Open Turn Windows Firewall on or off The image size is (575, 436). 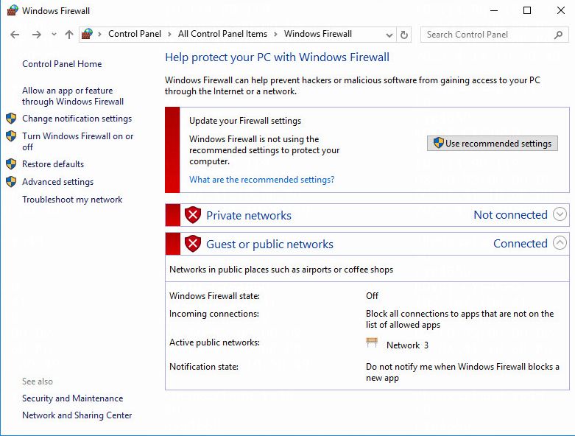pyautogui.click(x=78, y=141)
